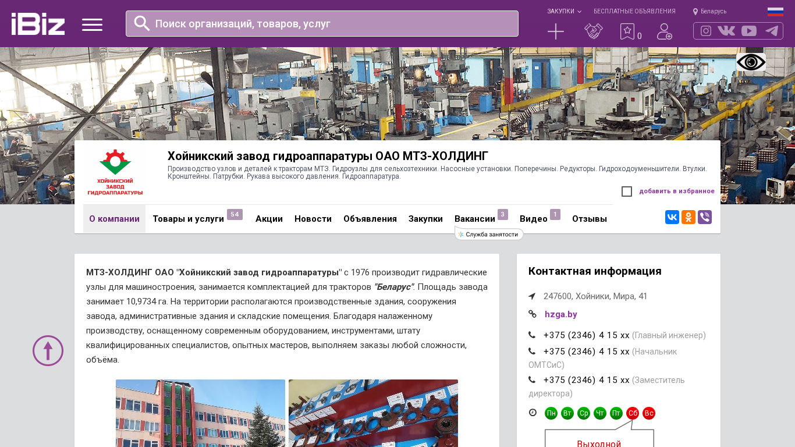Open the iBiz home logo

(38, 24)
